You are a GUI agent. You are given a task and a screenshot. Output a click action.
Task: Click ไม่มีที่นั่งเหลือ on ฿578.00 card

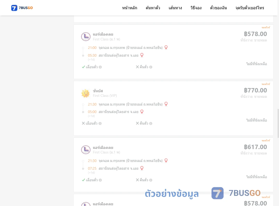(x=257, y=64)
